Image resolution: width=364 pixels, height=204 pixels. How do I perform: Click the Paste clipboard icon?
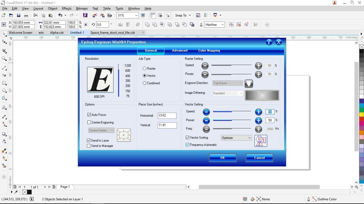click(51, 15)
